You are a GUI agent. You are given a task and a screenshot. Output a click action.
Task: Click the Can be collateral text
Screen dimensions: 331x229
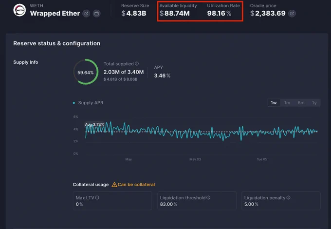[x=136, y=185]
